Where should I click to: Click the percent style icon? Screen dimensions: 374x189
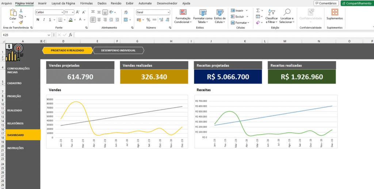click(148, 20)
